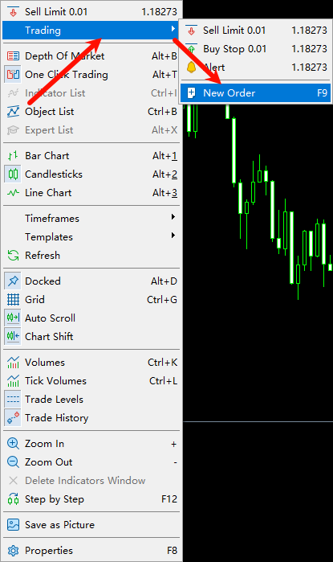The image size is (333, 562).
Task: Click the Refresh arrows icon
Action: (13, 256)
